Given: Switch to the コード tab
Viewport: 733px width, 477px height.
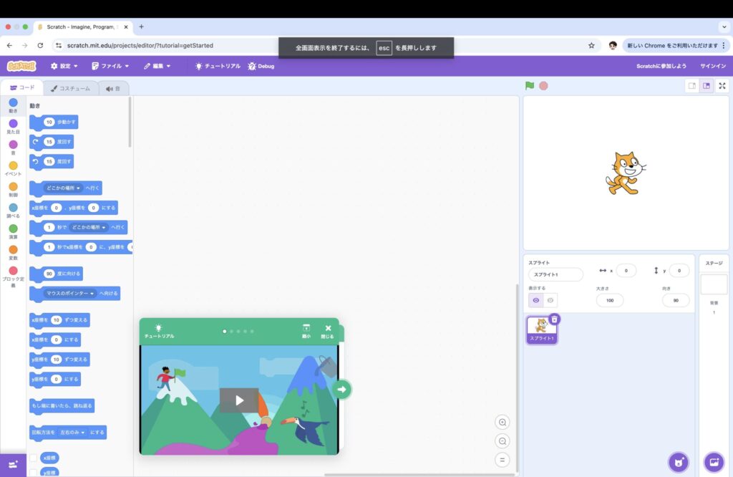Looking at the screenshot, I should [x=22, y=87].
